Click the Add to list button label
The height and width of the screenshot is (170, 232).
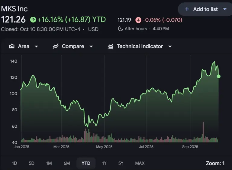tap(205, 9)
